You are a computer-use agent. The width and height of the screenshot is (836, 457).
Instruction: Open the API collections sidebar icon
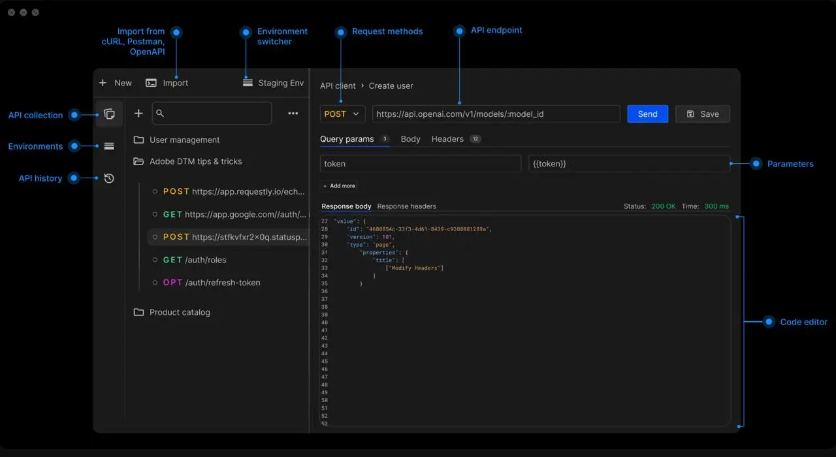pyautogui.click(x=109, y=113)
